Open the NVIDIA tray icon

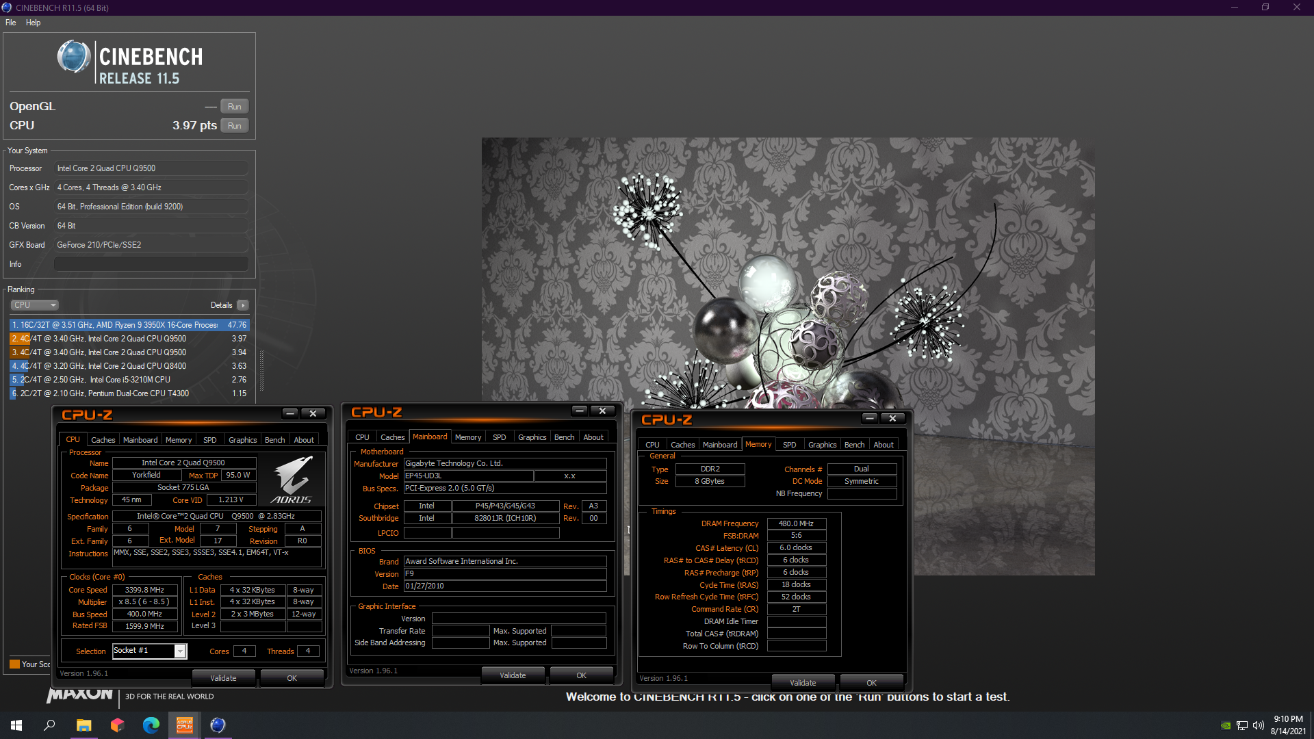click(1226, 725)
